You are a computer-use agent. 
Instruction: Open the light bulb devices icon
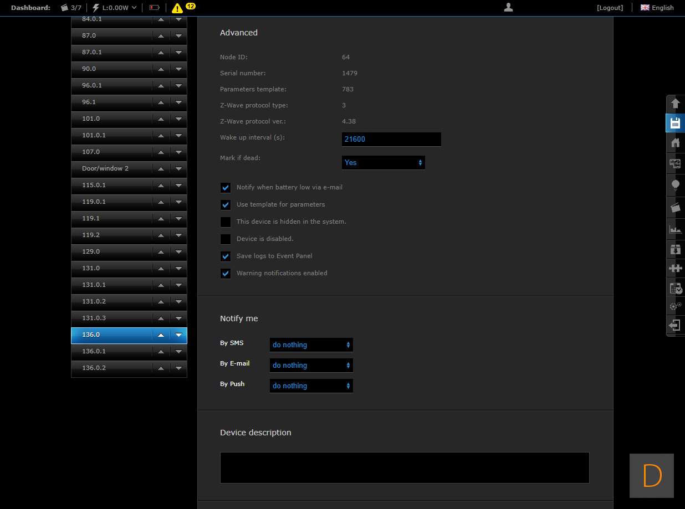click(x=675, y=185)
